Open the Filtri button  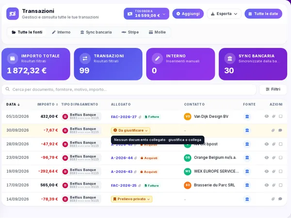pos(273,89)
